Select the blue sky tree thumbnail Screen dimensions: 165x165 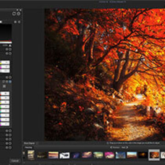[x=121, y=155]
